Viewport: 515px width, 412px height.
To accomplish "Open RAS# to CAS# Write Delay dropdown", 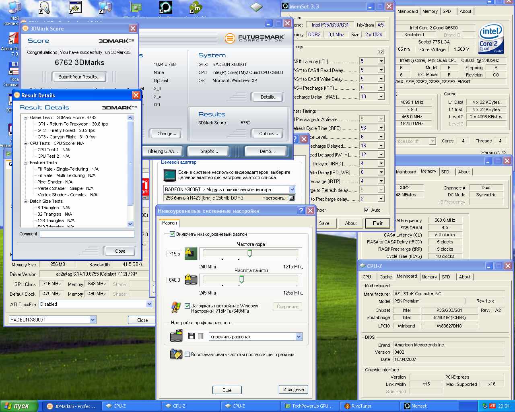I will [381, 79].
